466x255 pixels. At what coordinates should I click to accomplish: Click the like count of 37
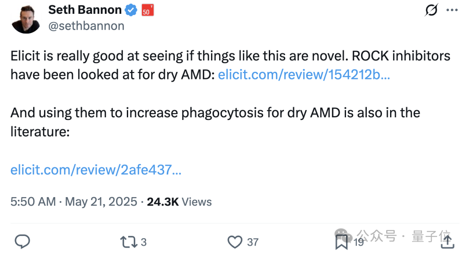(x=252, y=242)
